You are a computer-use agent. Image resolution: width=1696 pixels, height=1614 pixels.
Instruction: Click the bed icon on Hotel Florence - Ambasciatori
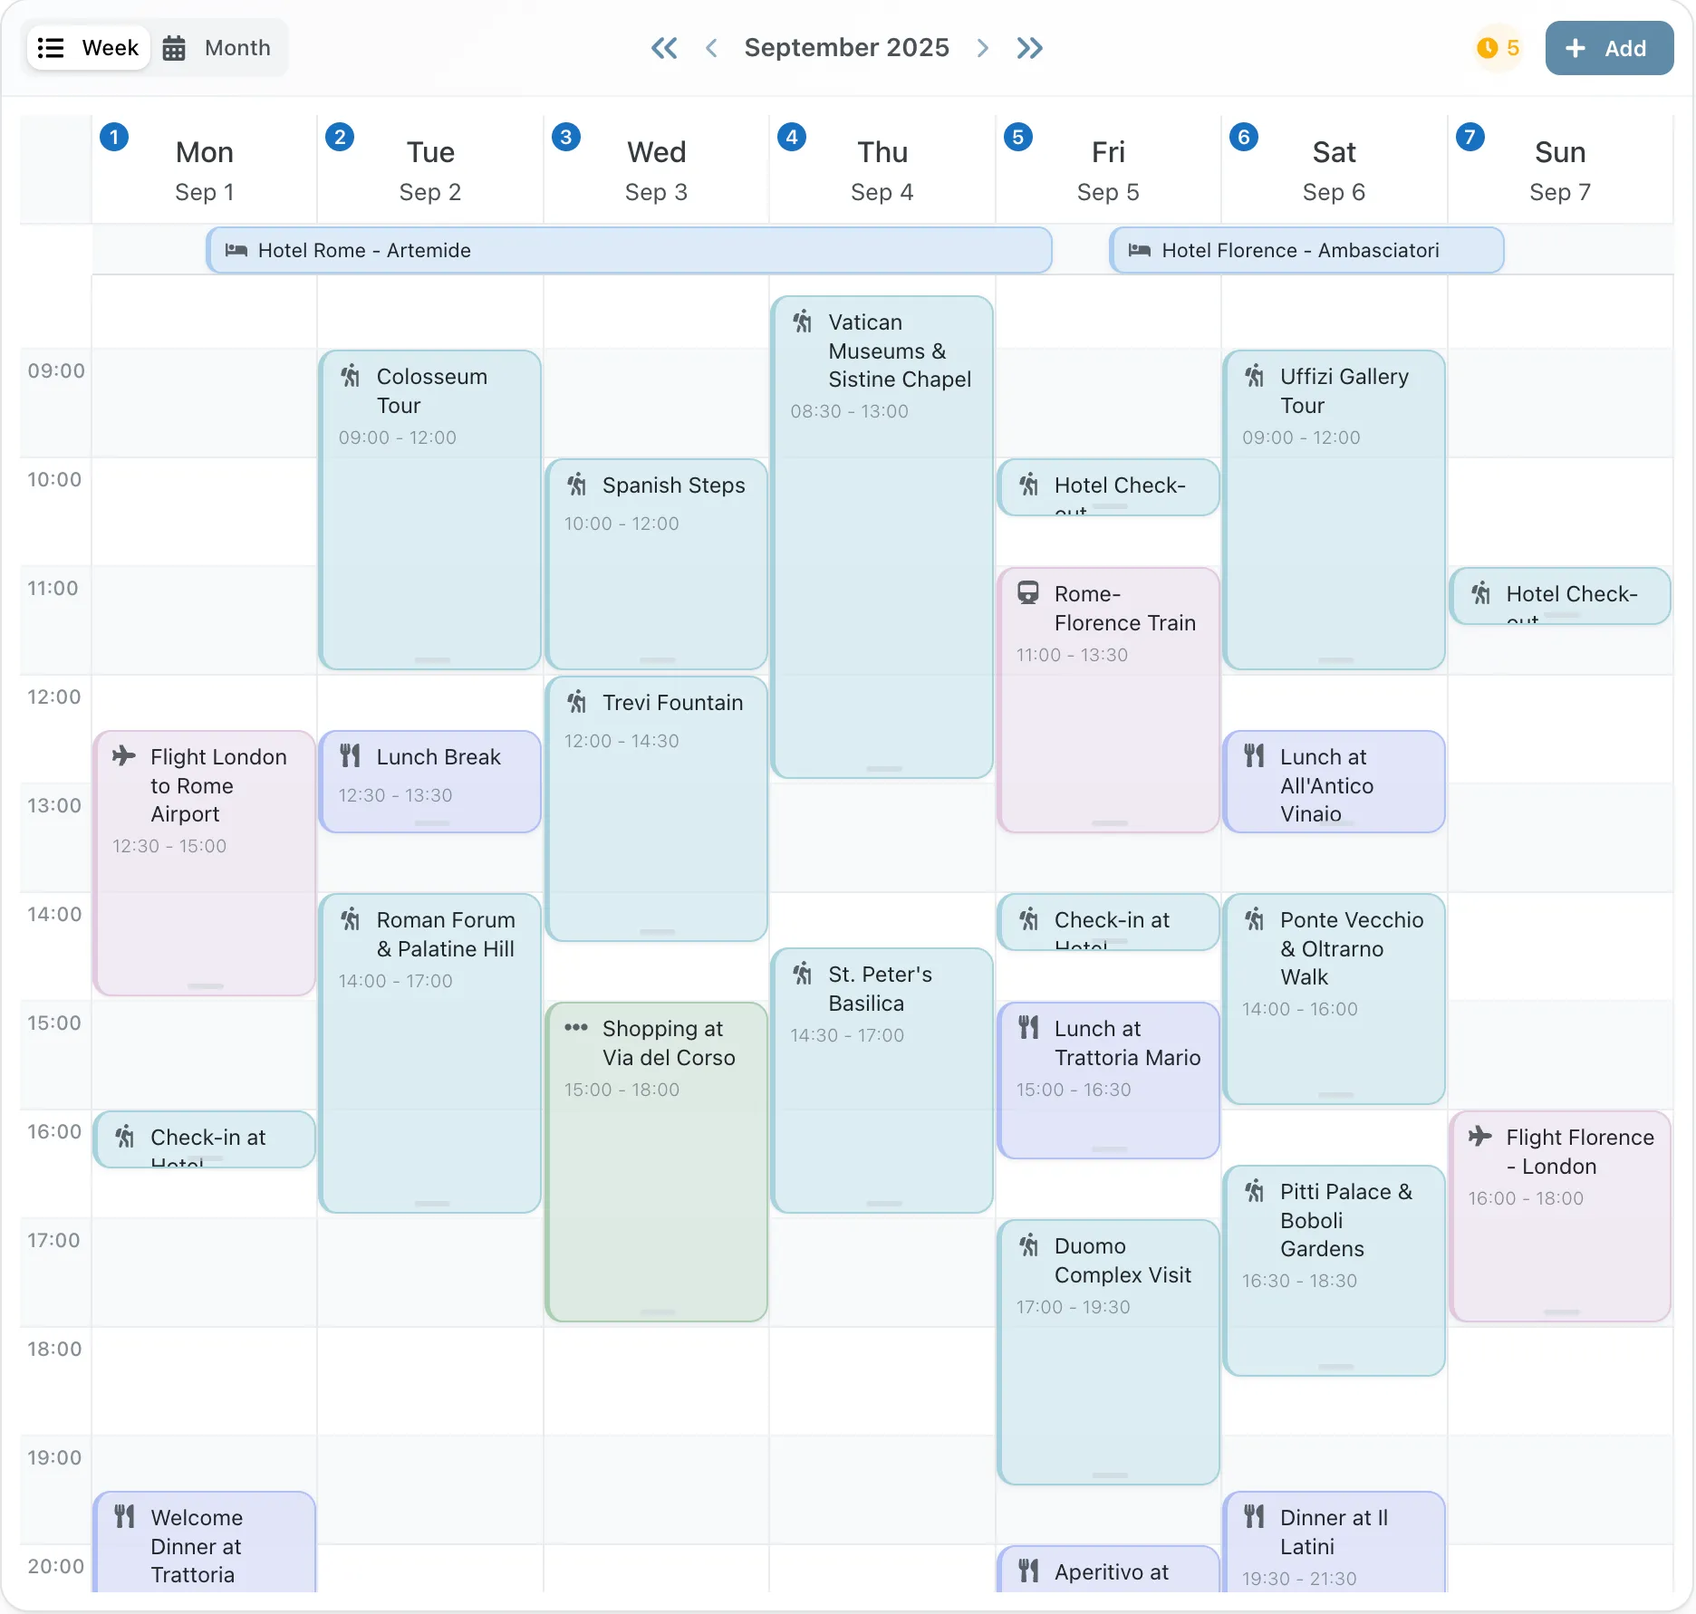pyautogui.click(x=1140, y=250)
